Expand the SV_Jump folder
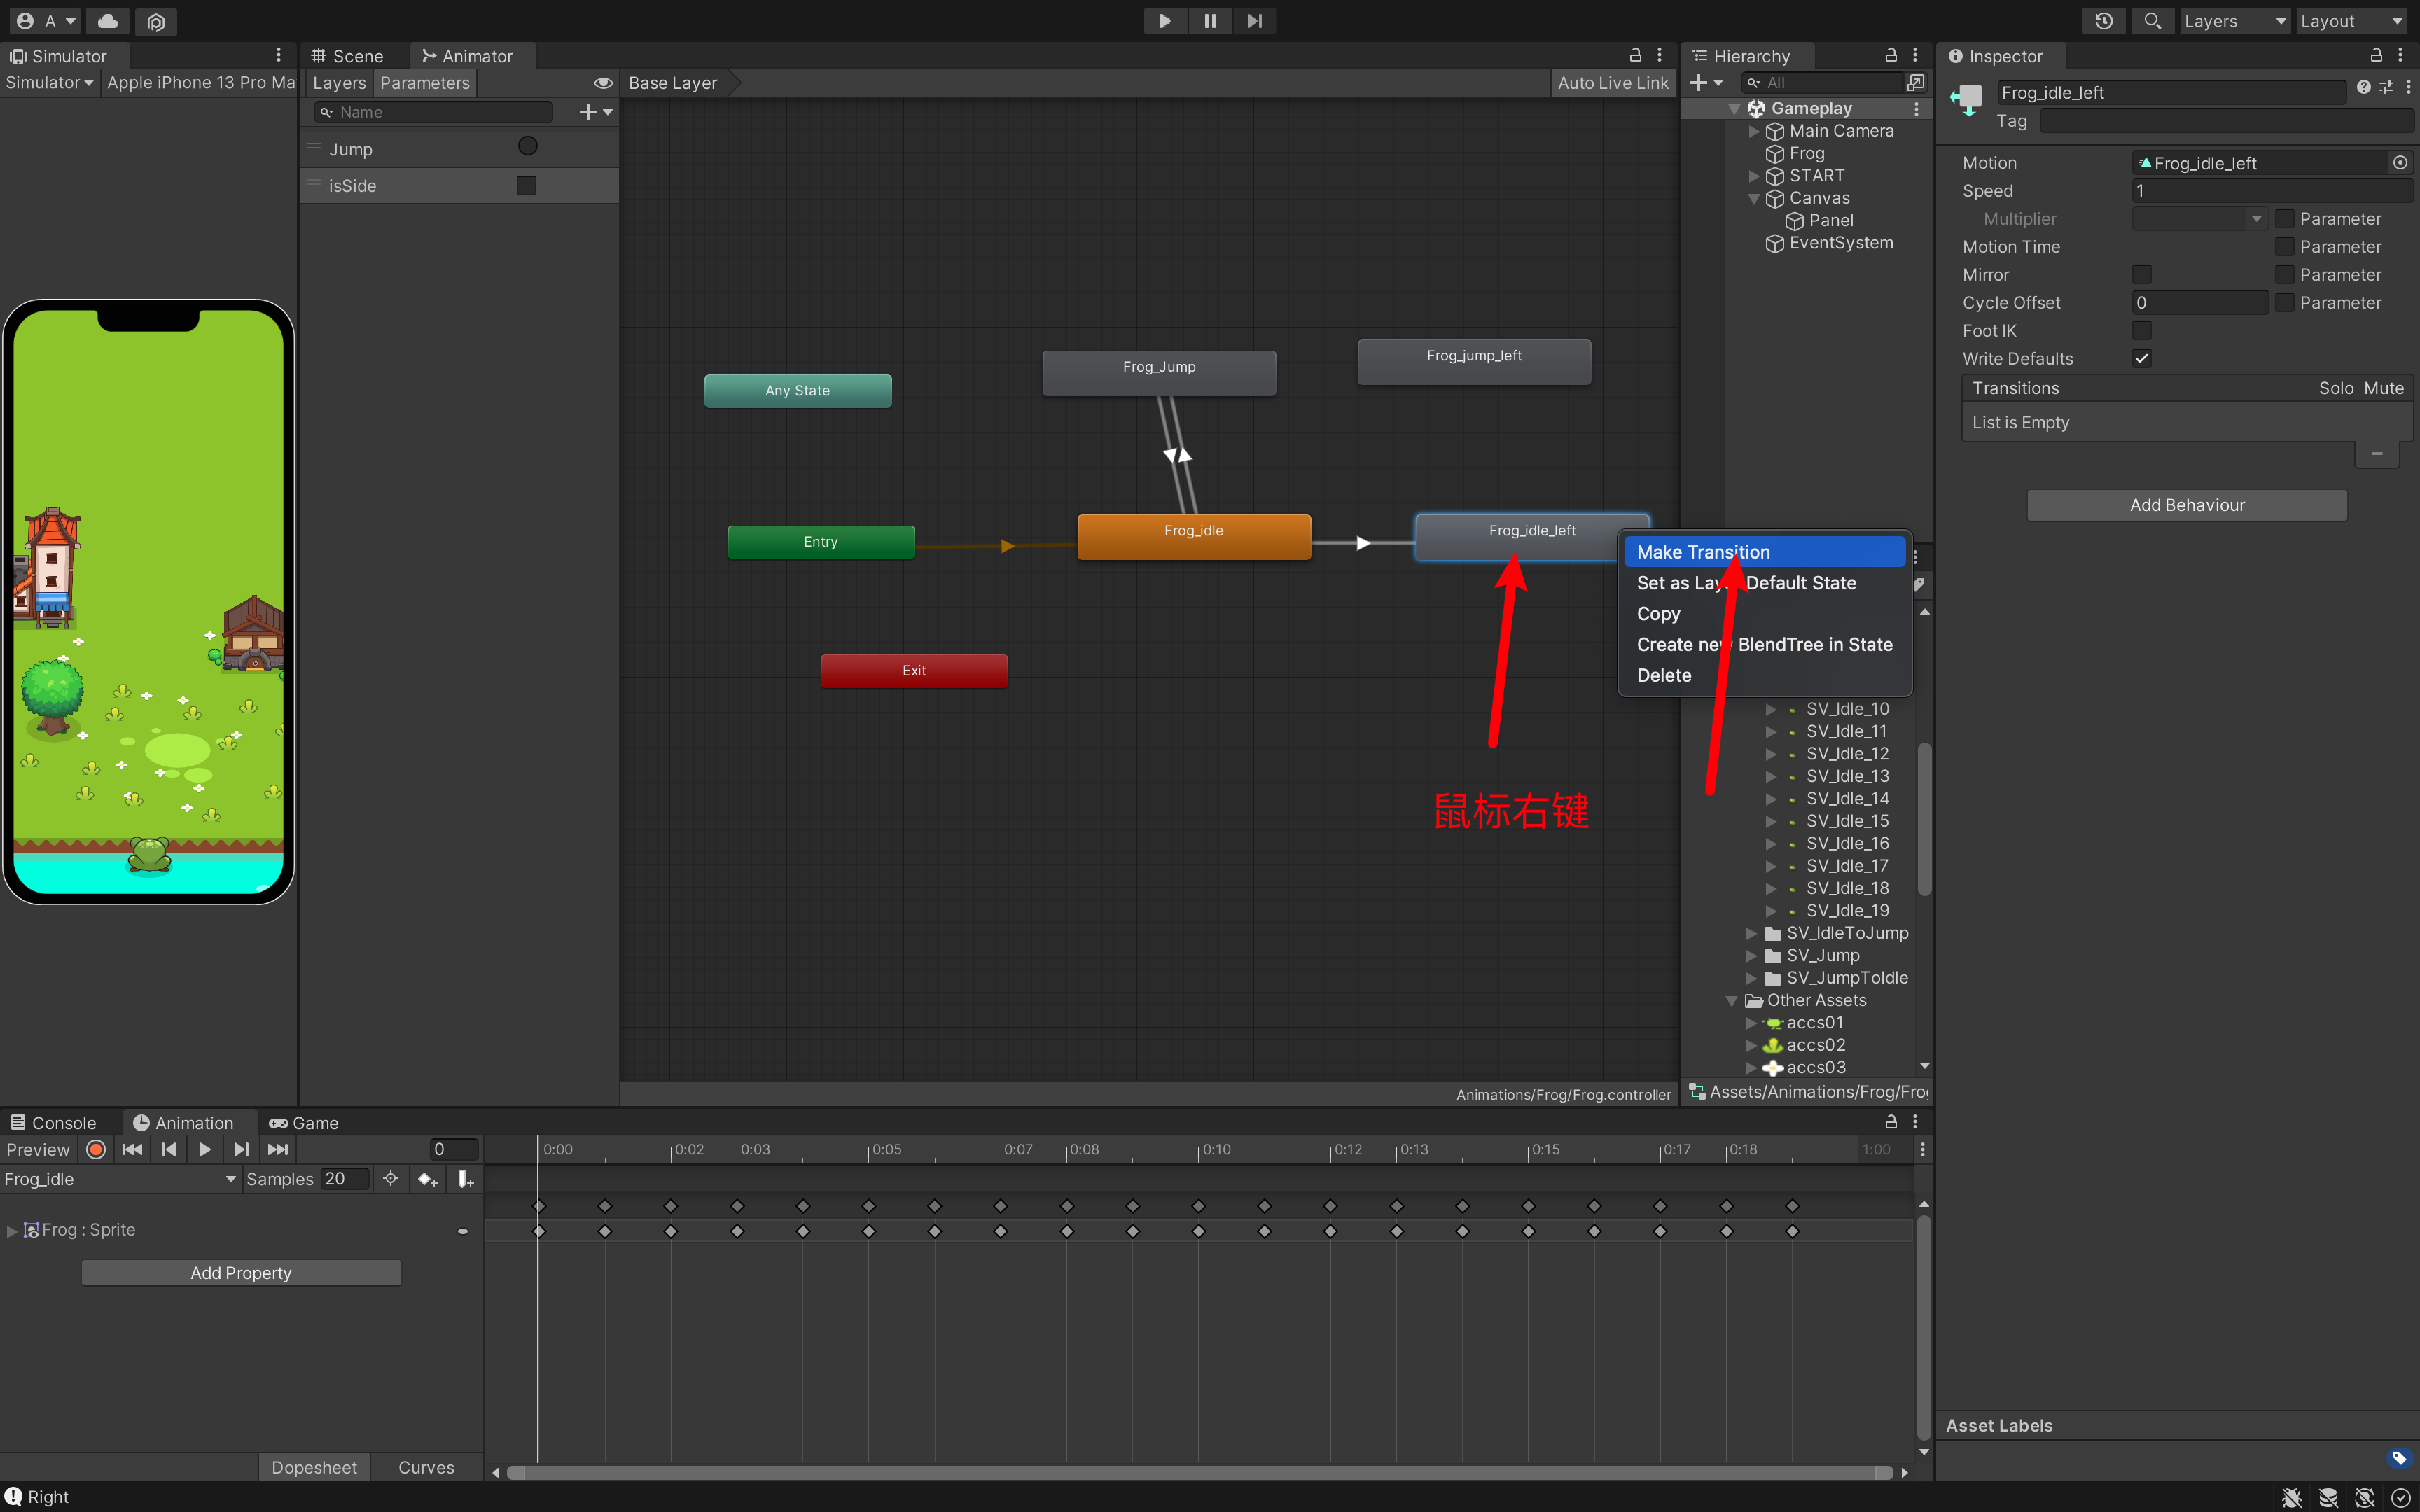 click(1751, 955)
